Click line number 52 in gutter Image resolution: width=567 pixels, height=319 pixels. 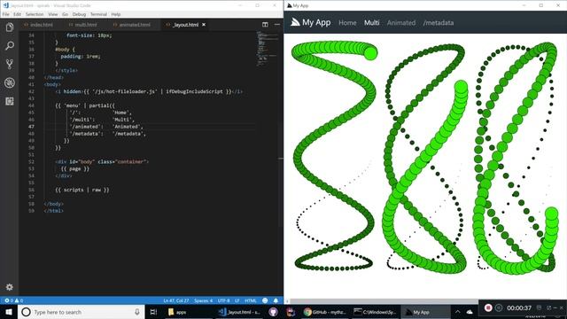(31, 161)
